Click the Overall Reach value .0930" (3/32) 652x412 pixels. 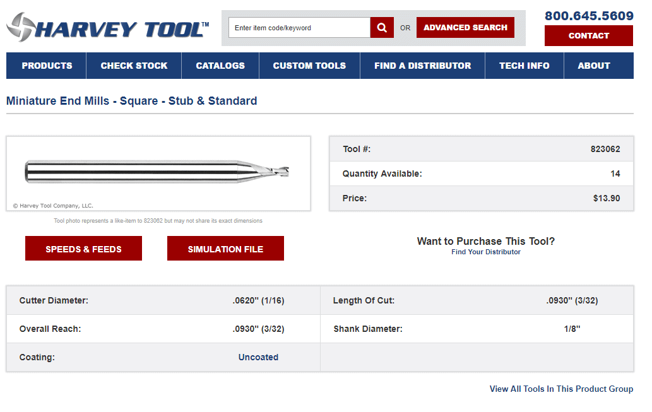[258, 329]
